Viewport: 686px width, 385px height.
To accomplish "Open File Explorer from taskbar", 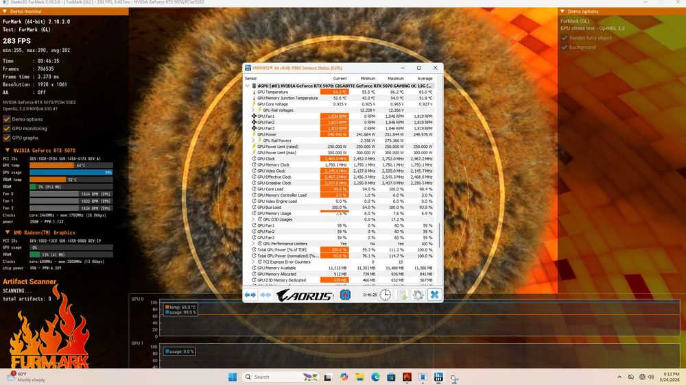I will [359, 377].
